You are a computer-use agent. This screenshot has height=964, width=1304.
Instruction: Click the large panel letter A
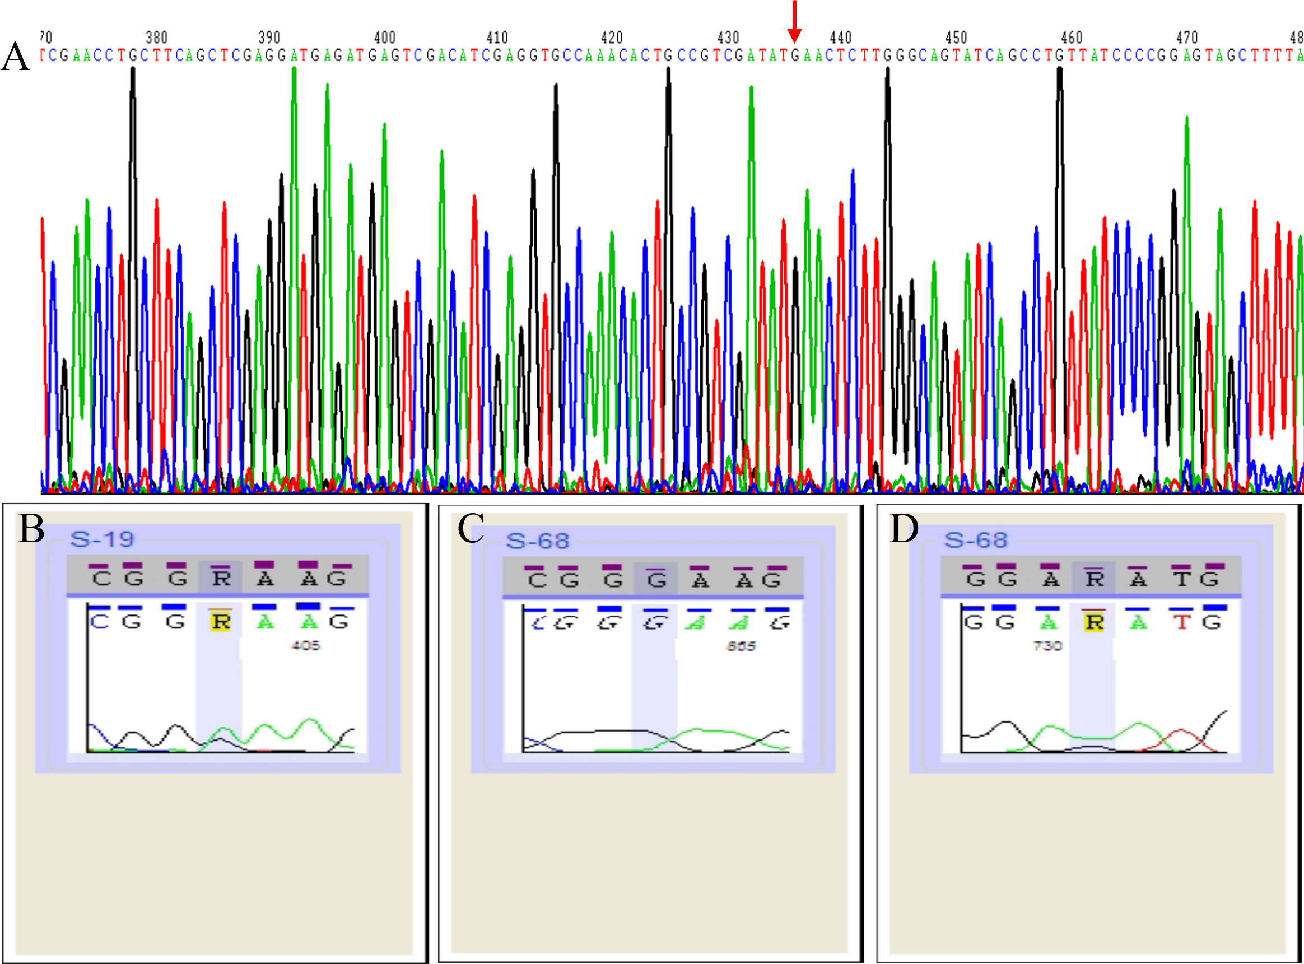pyautogui.click(x=16, y=57)
